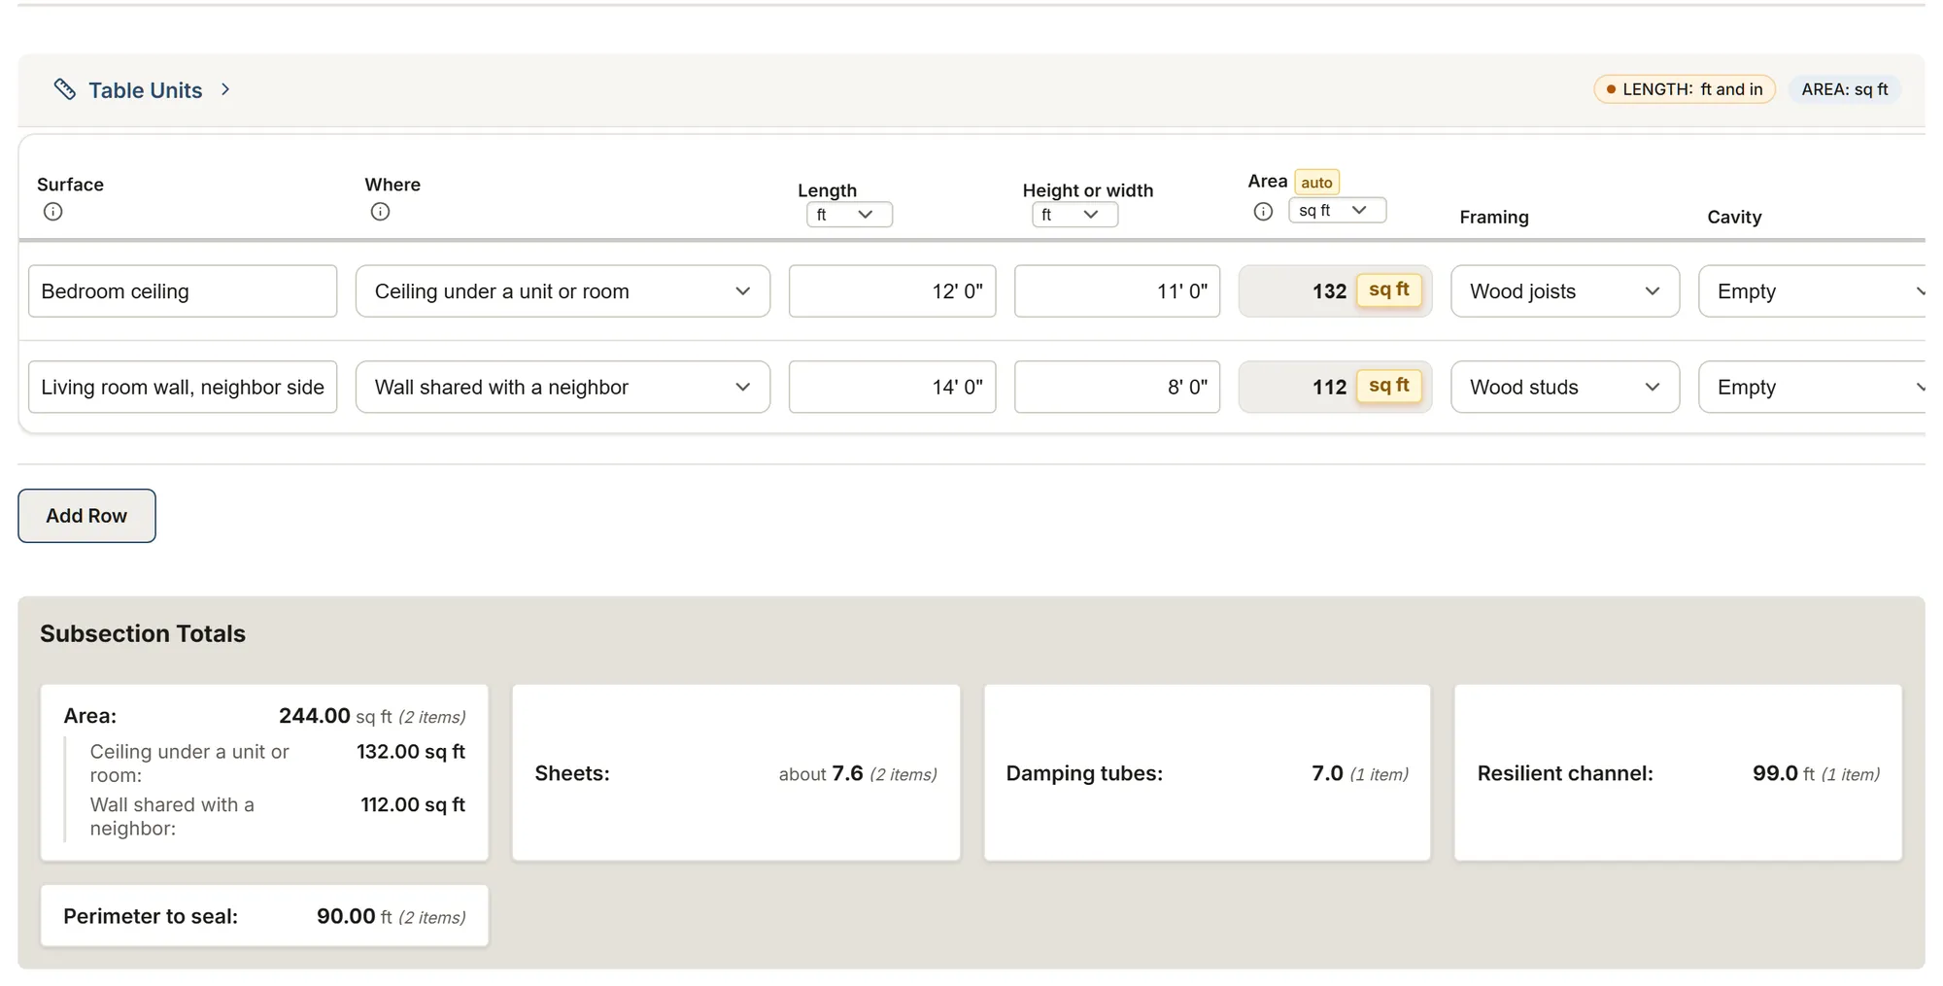The image size is (1943, 986).
Task: Click the LENGTH: ft and in badge
Action: [x=1685, y=89]
